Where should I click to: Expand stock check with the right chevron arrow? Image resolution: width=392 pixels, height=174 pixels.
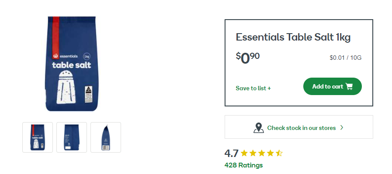[x=342, y=128]
